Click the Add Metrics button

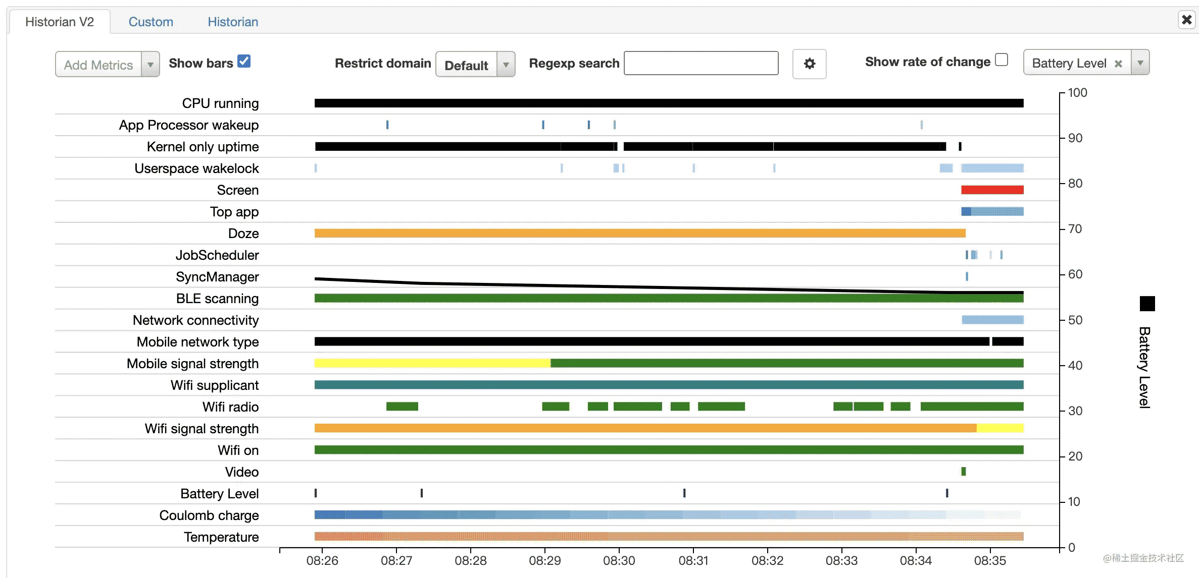98,65
